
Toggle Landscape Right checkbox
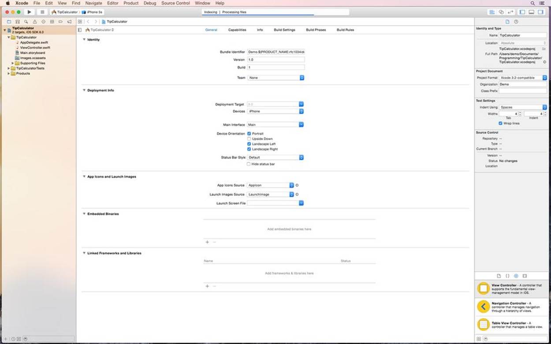[x=249, y=149]
